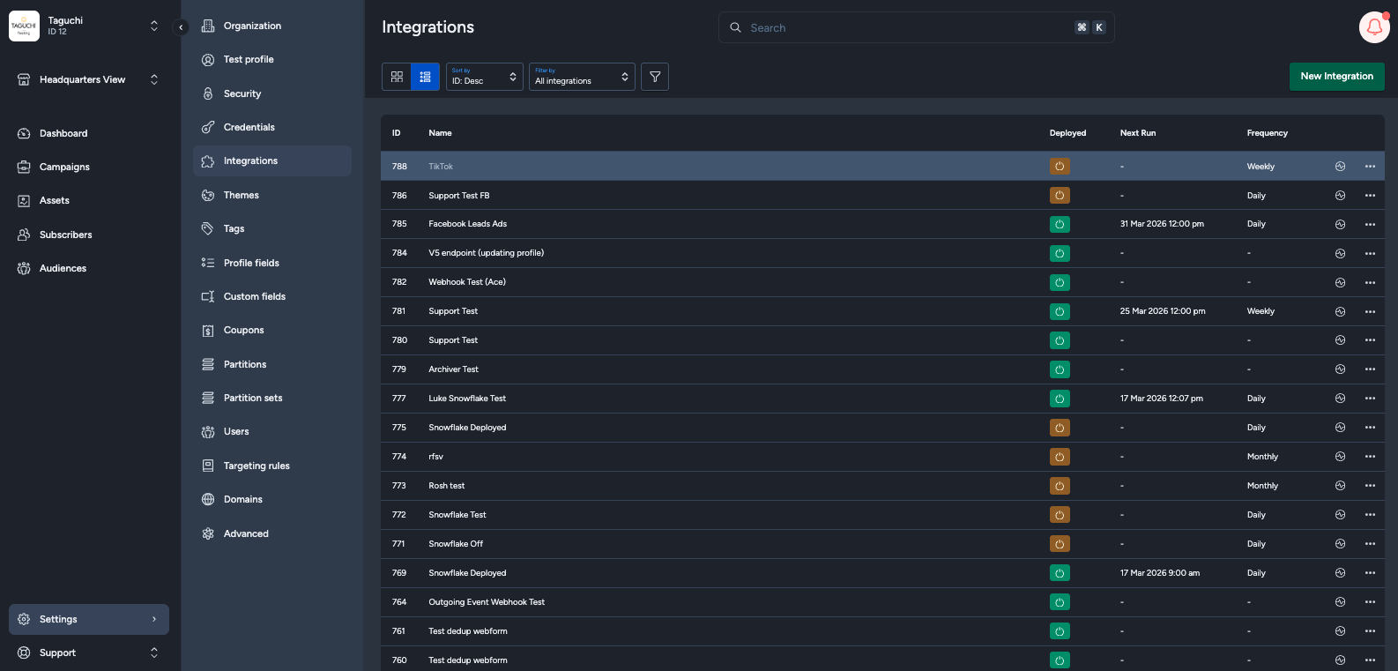Open activity icon for Snowflake Test row

[1340, 515]
